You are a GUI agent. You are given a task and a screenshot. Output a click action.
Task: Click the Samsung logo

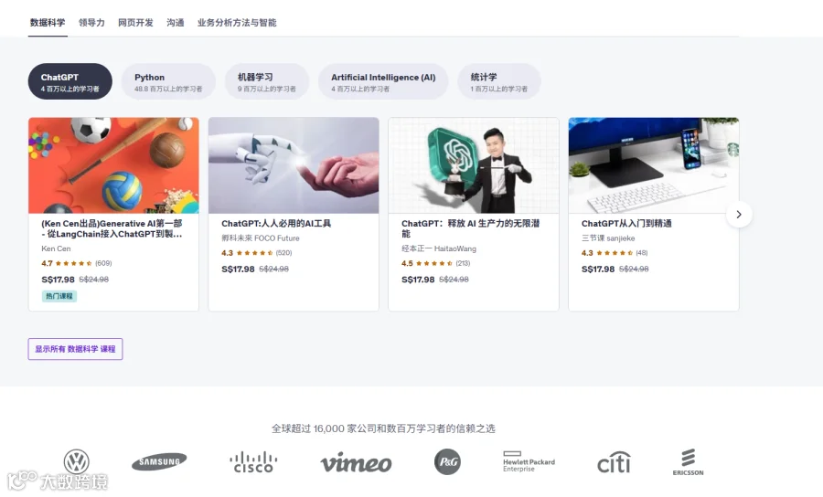click(x=159, y=461)
